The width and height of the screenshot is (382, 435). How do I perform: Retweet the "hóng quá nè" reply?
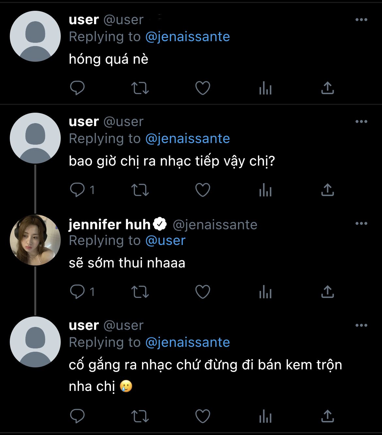[x=140, y=88]
